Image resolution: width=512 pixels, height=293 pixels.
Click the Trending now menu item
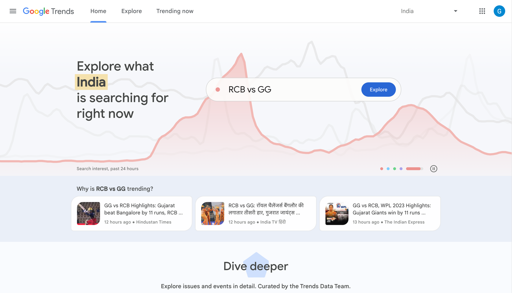175,11
